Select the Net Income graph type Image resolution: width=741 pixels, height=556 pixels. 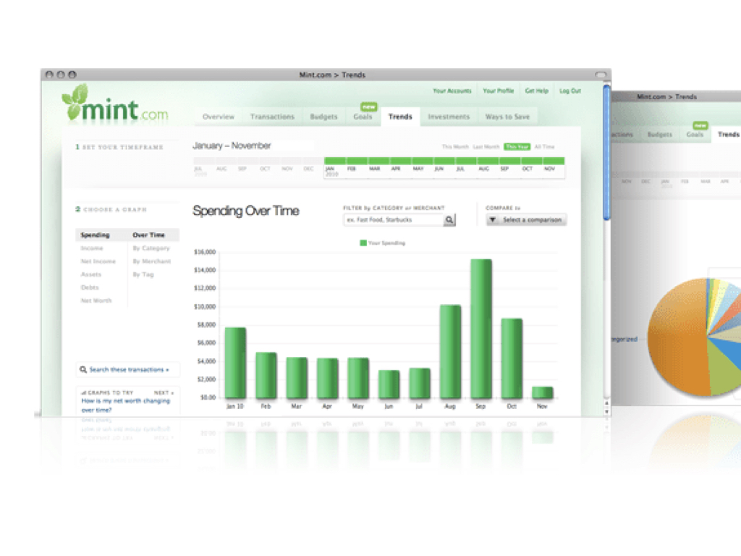(98, 261)
